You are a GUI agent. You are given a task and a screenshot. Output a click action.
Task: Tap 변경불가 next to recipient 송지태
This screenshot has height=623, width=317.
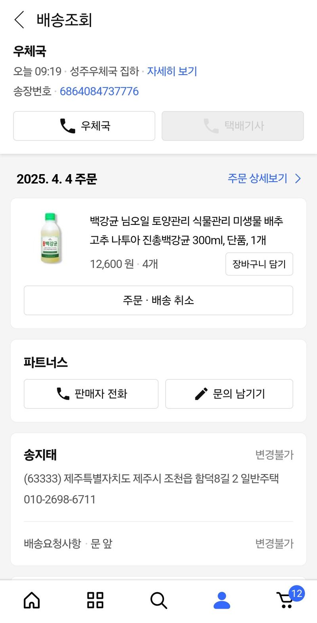[x=274, y=455]
